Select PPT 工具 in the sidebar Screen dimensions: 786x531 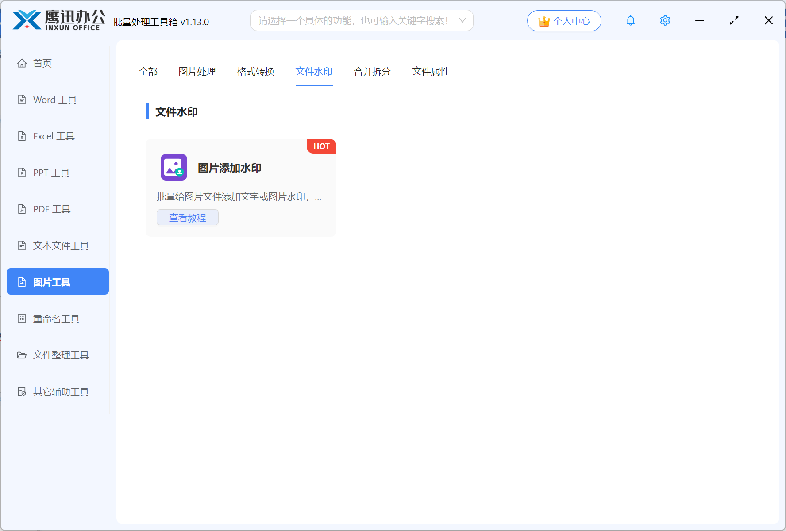tap(51, 173)
